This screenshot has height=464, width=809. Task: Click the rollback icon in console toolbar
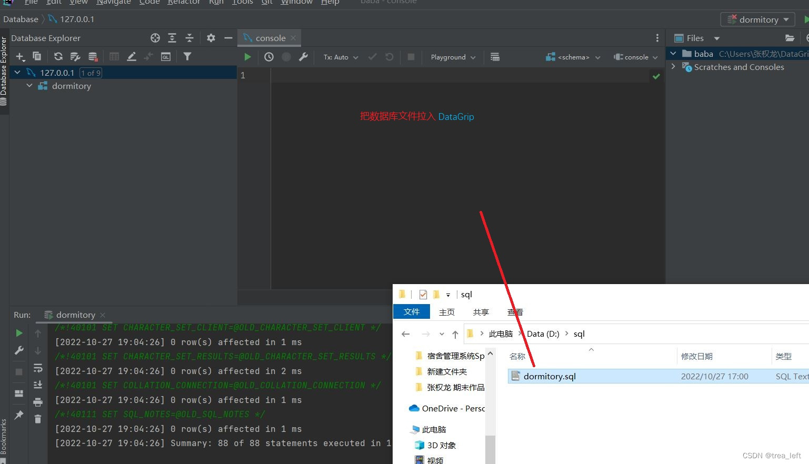click(389, 57)
